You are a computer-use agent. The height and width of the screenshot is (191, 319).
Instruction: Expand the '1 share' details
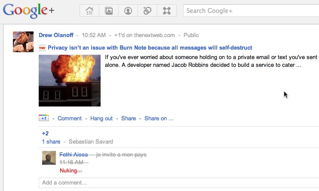tap(51, 141)
